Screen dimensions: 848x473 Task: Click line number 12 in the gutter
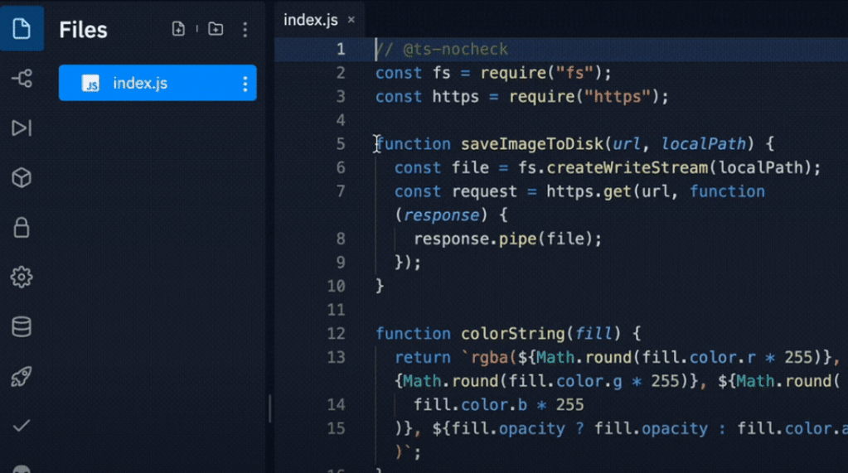[336, 333]
